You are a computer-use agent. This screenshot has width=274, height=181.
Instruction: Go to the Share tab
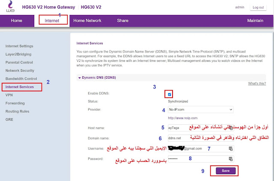[x=123, y=20]
